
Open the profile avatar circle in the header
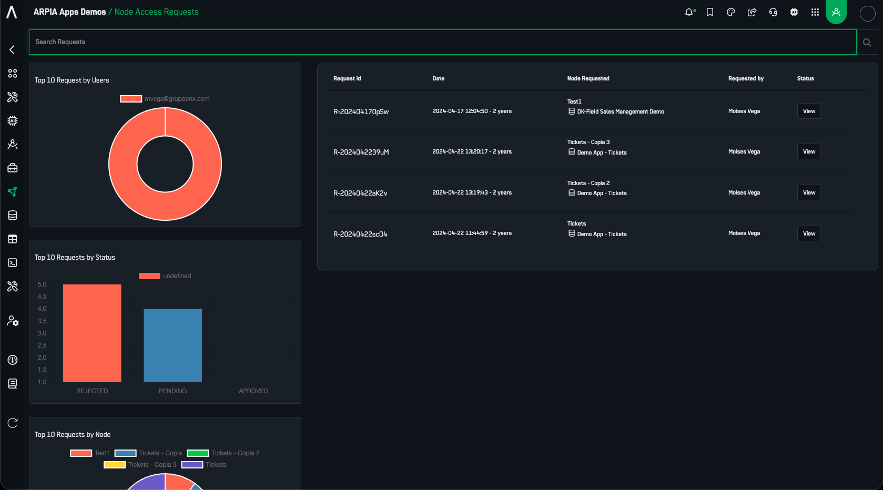[x=867, y=14]
